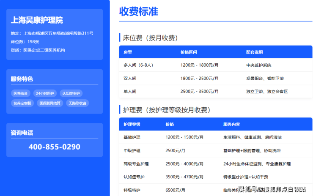Image resolution: width=313 pixels, height=196 pixels.
Task: Click the 6500元/月 price cell
Action: [x=175, y=190]
